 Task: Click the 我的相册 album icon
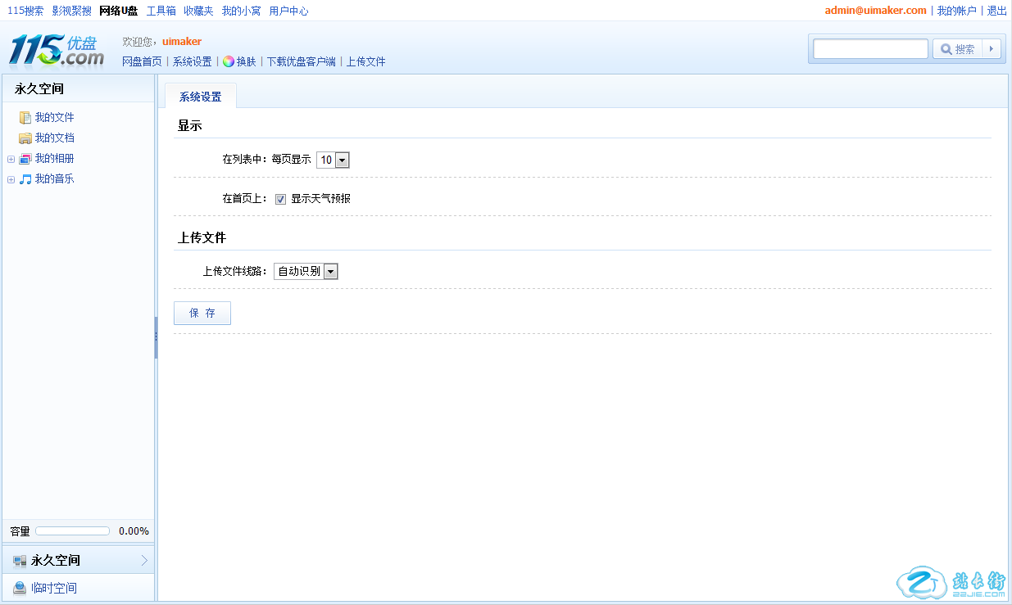click(25, 159)
